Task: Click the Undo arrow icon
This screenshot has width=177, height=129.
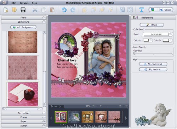Action: (x=64, y=10)
